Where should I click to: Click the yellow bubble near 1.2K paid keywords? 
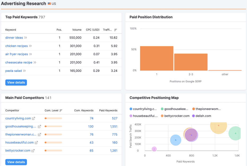(218, 128)
